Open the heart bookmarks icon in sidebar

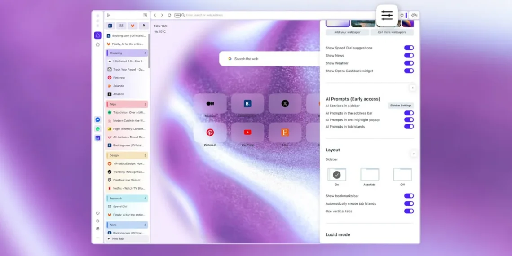click(x=97, y=213)
